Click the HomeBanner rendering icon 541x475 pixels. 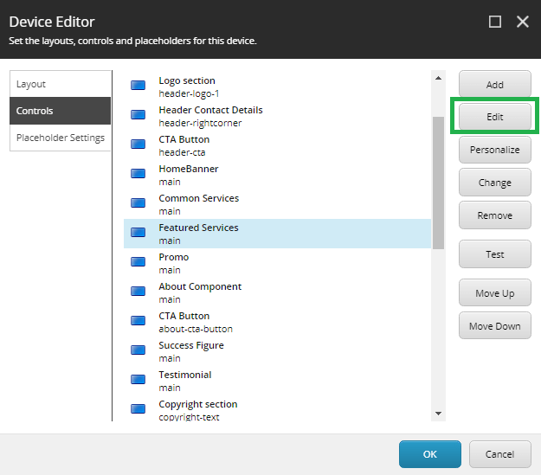click(138, 174)
